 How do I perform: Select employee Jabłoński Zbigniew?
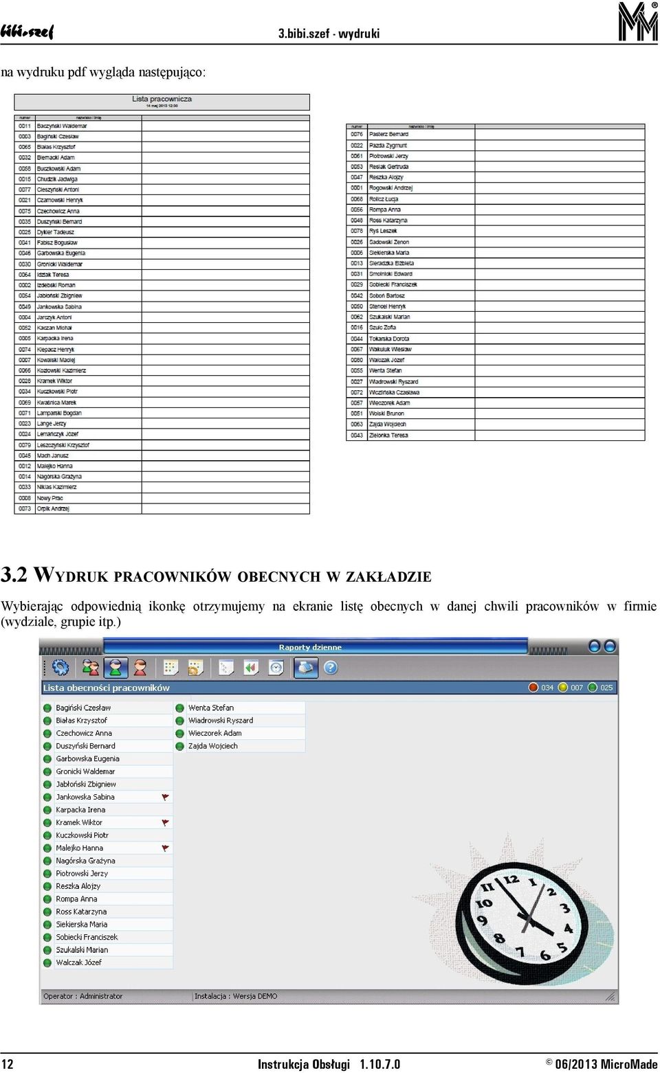click(x=86, y=784)
